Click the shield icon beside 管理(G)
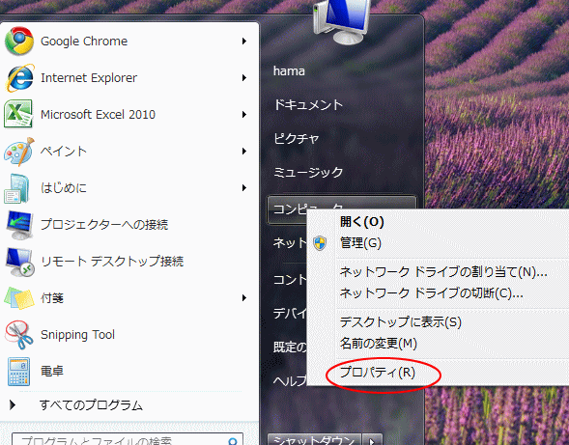 click(320, 243)
